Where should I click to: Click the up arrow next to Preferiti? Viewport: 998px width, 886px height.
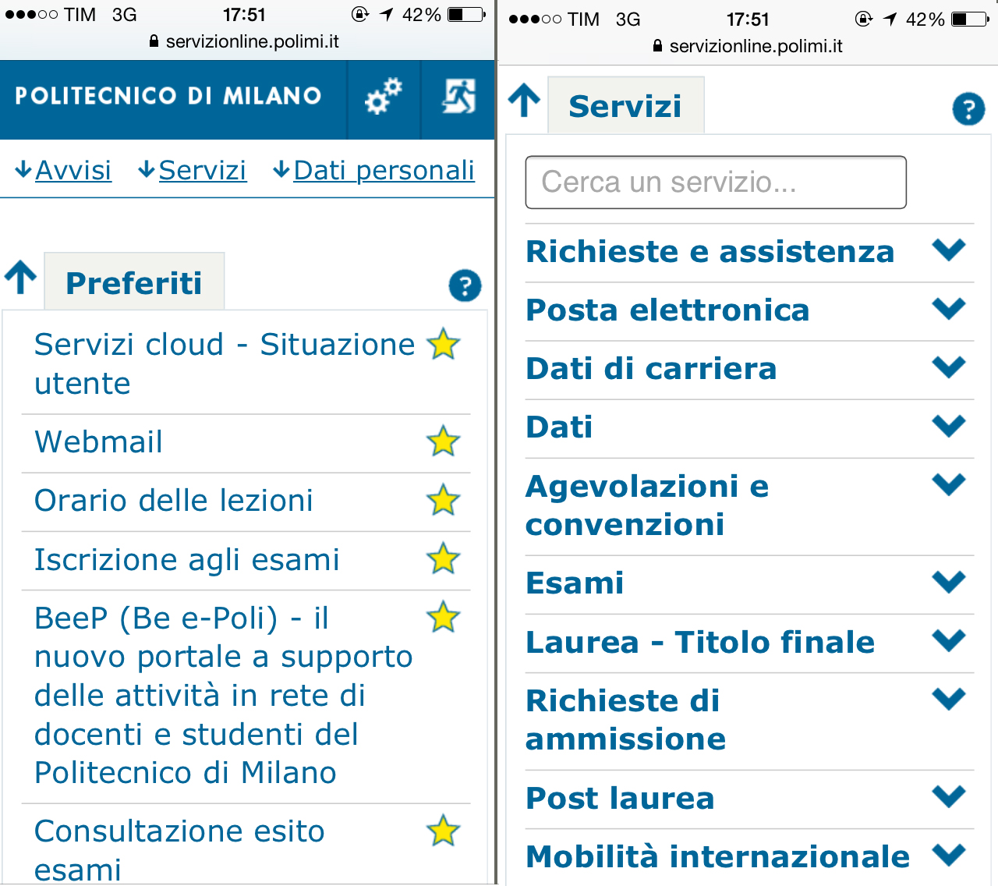[x=21, y=278]
